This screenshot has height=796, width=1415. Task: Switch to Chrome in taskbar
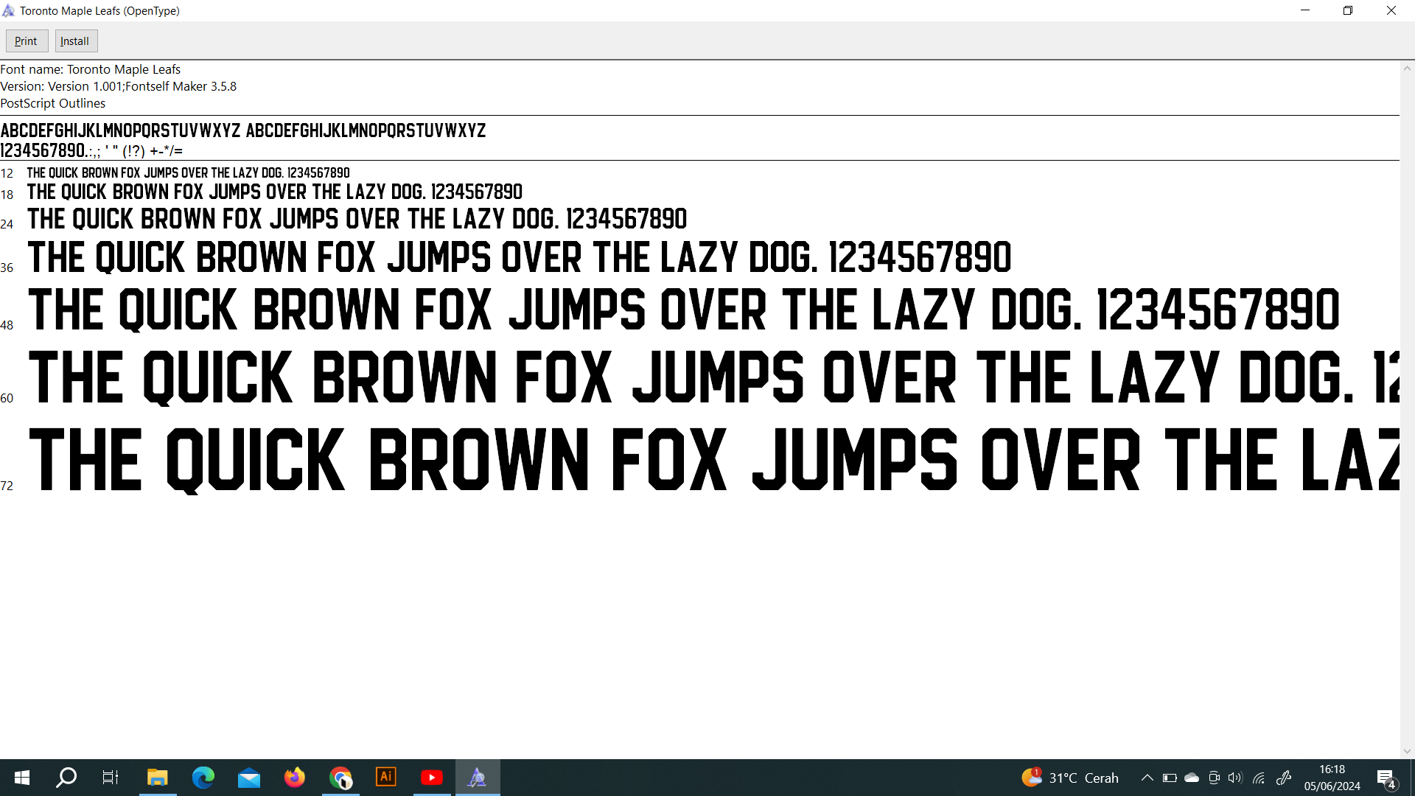click(340, 778)
